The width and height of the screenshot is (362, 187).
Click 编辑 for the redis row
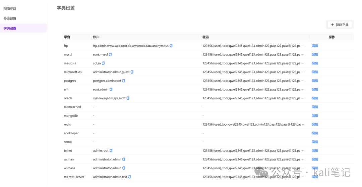click(x=315, y=124)
